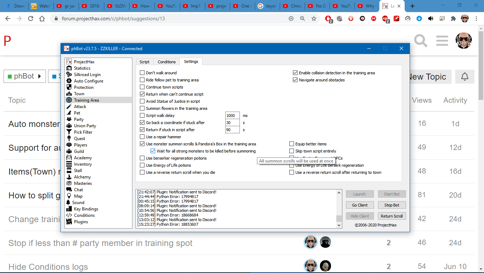The image size is (484, 273).
Task: Switch to the Conditions tab
Action: point(167,62)
